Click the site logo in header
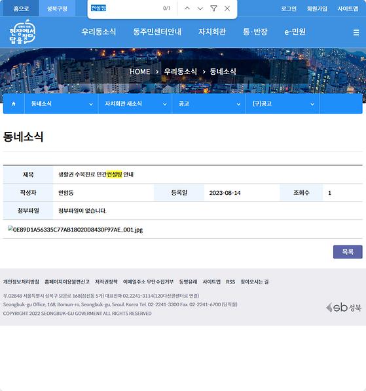Image resolution: width=366 pixels, height=391 pixels. 22,32
